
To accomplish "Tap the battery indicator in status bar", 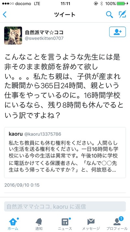I will (121, 4).
